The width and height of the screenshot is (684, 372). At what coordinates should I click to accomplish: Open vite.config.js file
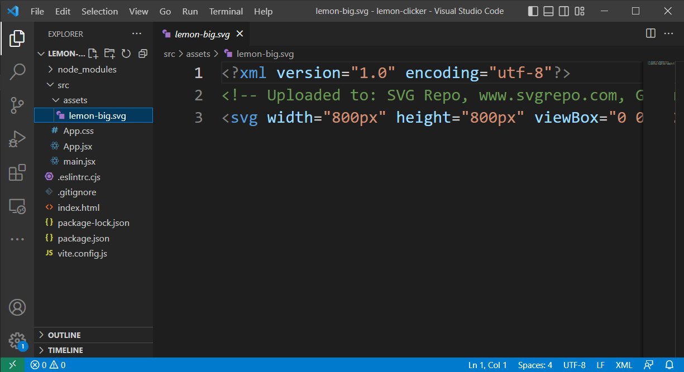tap(93, 254)
